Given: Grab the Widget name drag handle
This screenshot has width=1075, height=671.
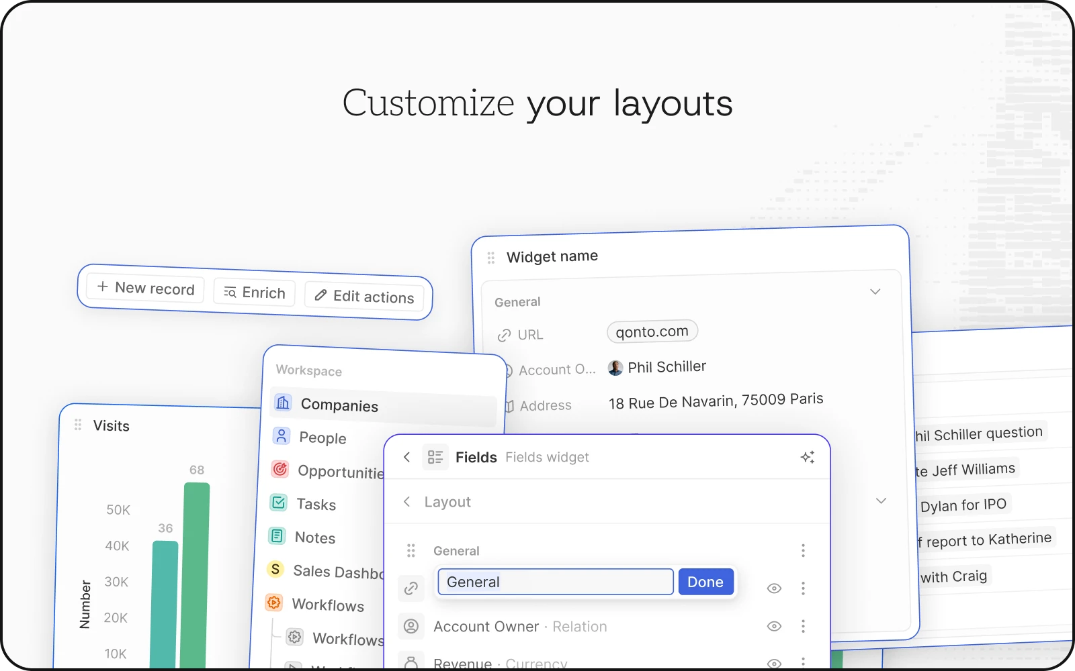Looking at the screenshot, I should pos(491,258).
